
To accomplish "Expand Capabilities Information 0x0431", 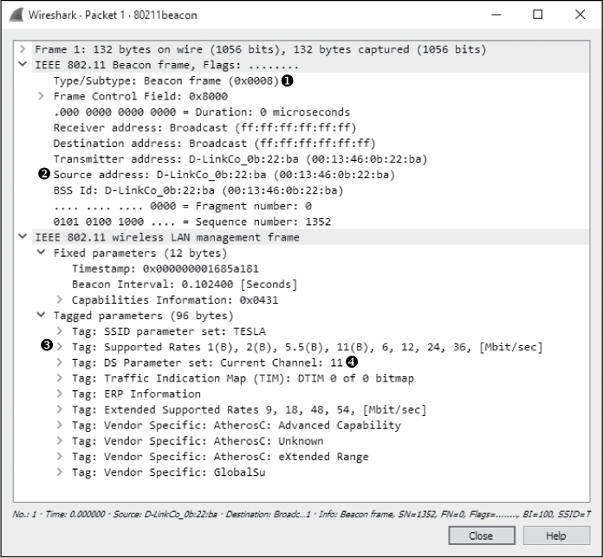I will click(x=59, y=299).
